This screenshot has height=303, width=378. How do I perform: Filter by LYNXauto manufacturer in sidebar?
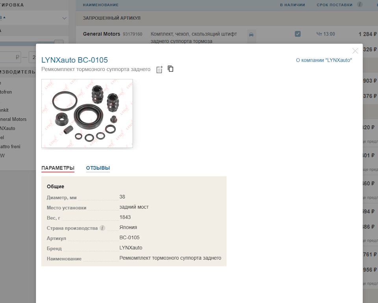pyautogui.click(x=7, y=128)
